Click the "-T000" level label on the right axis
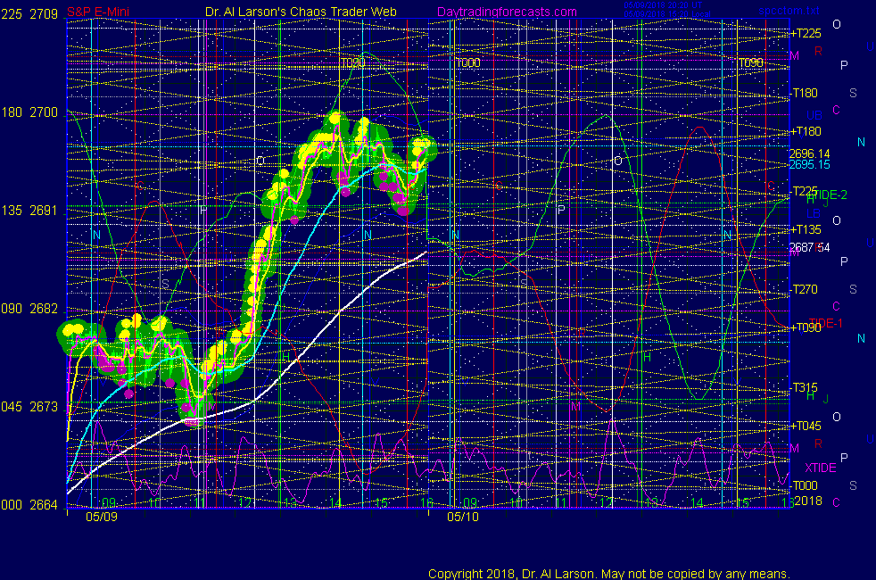Image resolution: width=876 pixels, height=580 pixels. (x=804, y=485)
